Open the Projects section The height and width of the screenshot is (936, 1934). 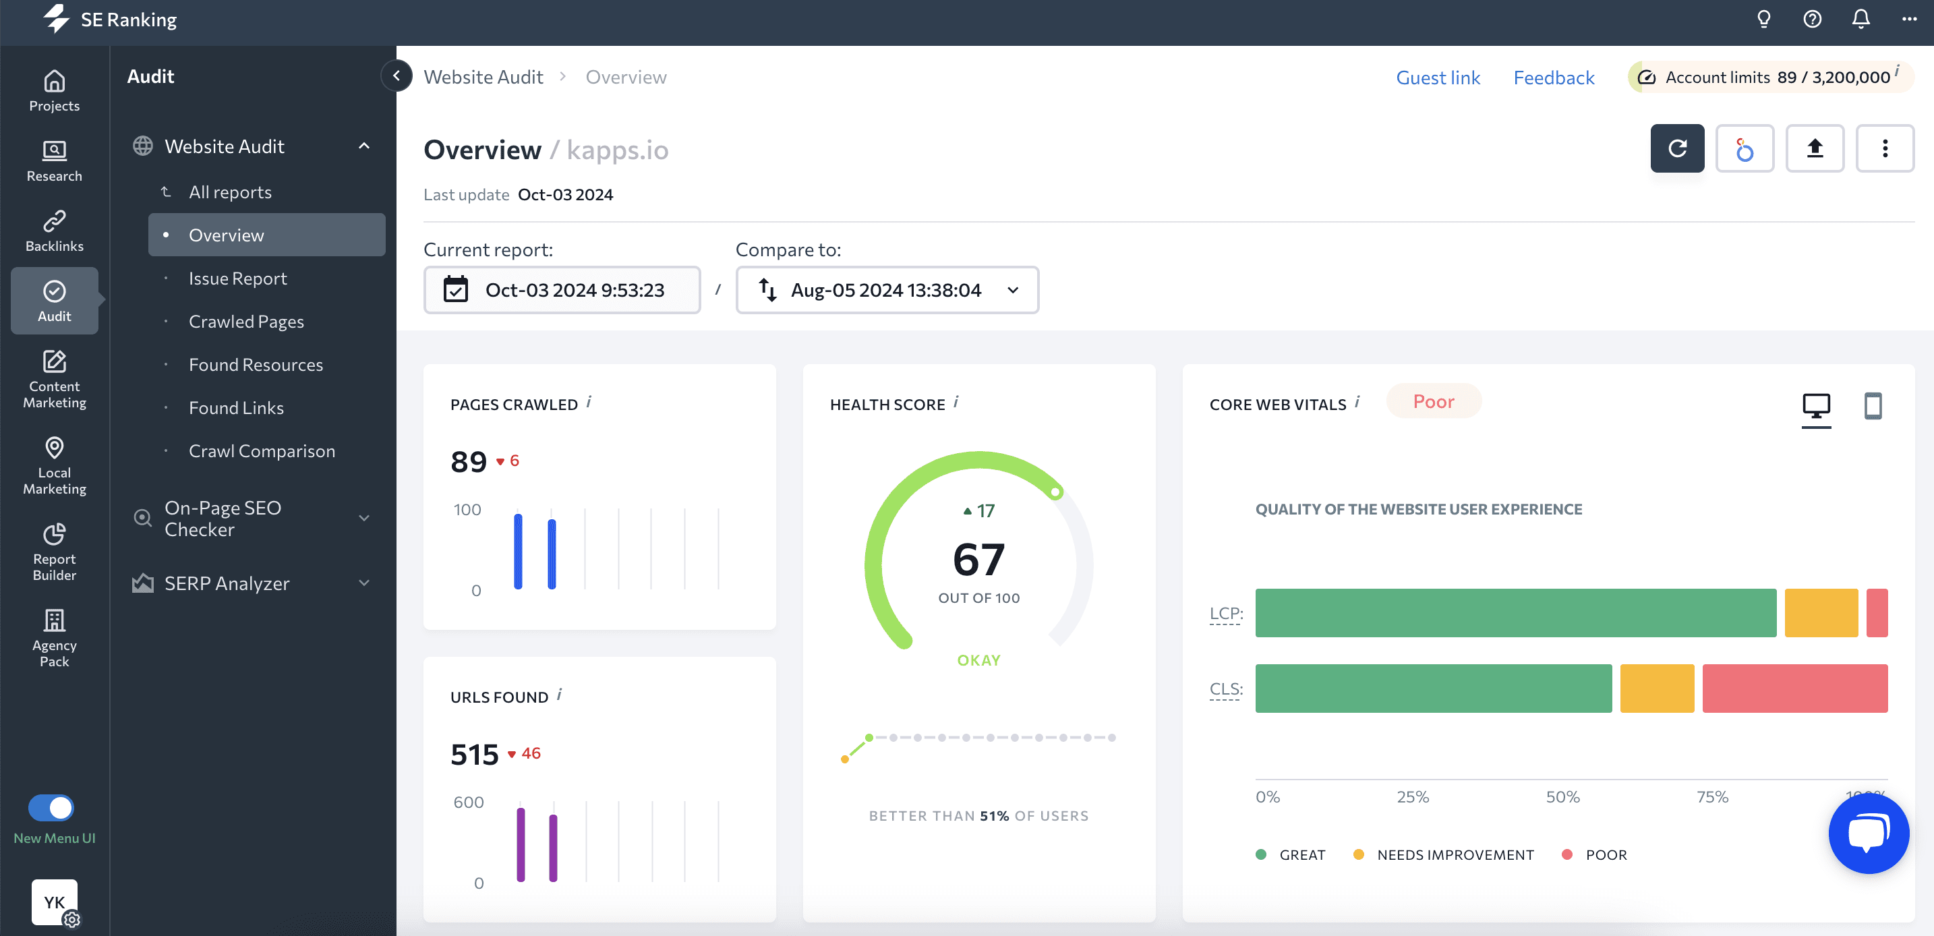pyautogui.click(x=54, y=91)
